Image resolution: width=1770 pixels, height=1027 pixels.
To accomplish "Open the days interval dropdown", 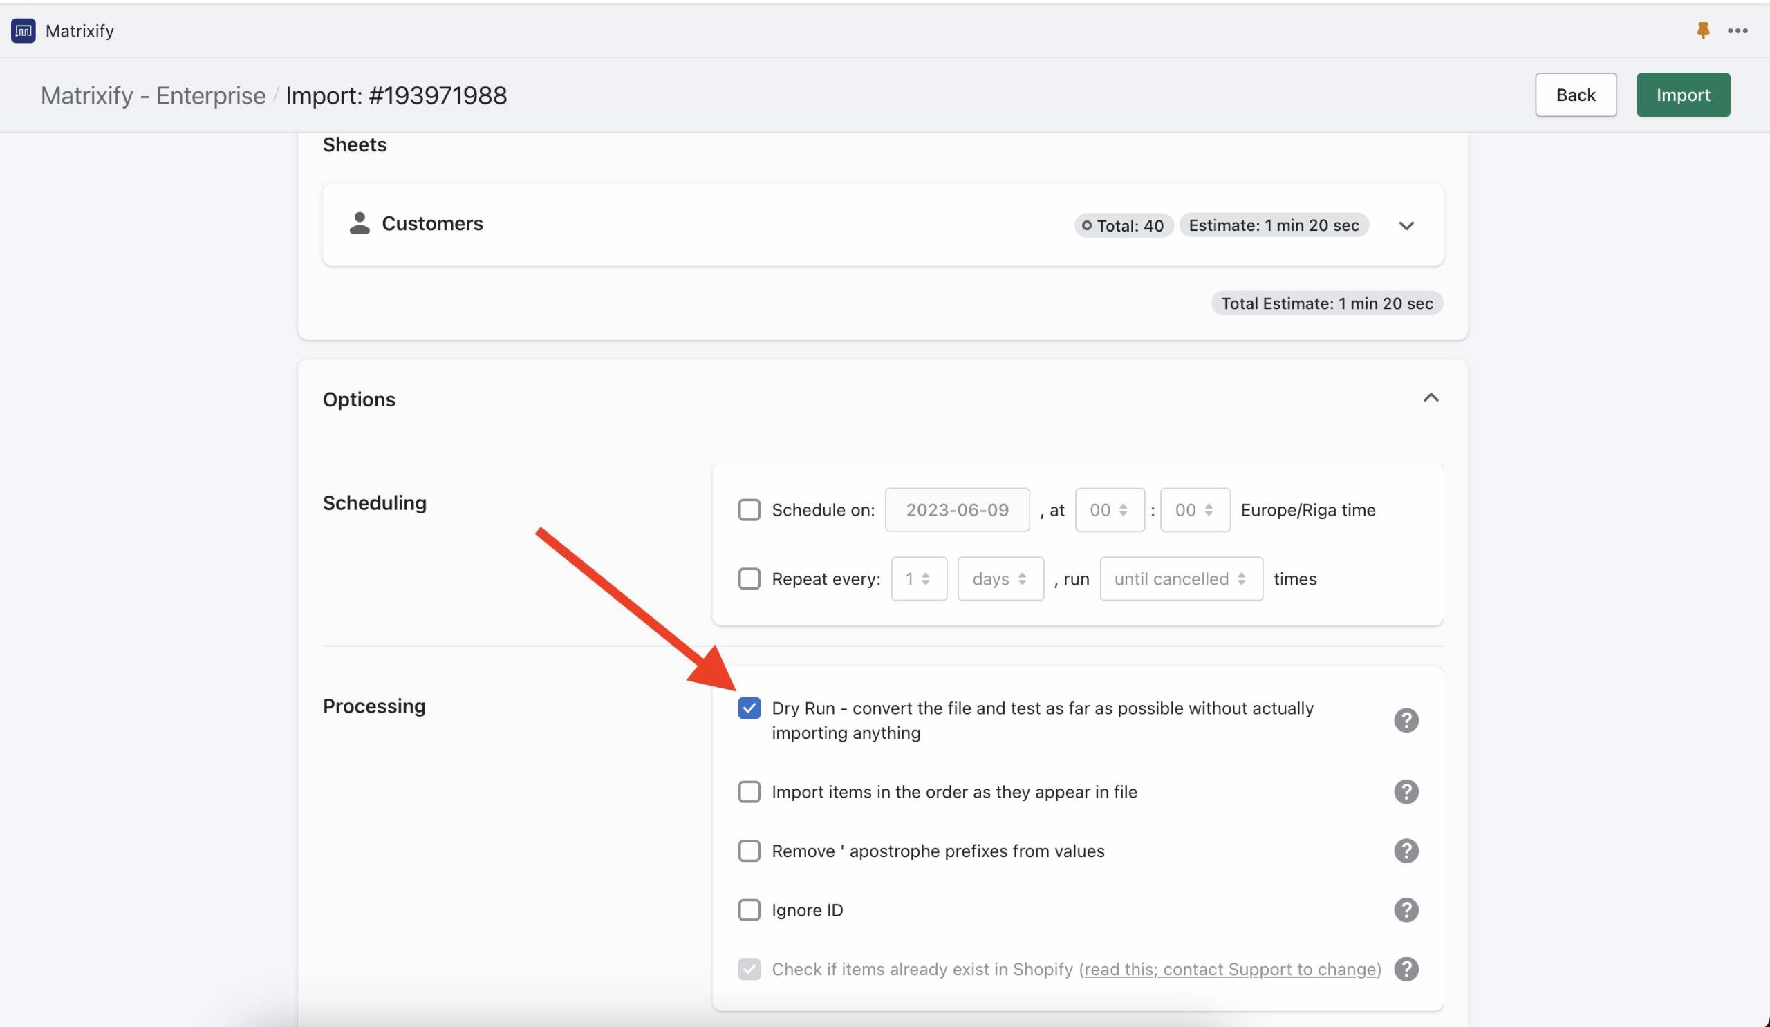I will pos(1000,579).
